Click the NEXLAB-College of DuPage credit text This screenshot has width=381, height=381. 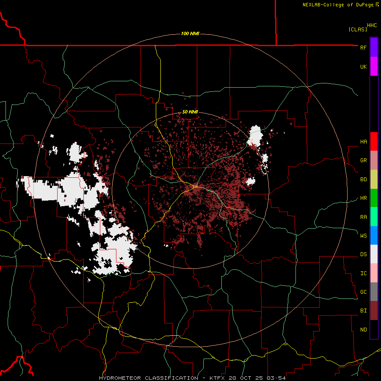[x=340, y=5]
